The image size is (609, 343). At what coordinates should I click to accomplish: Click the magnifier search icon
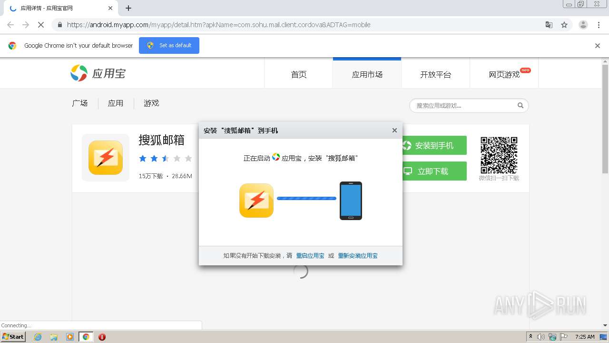point(521,106)
